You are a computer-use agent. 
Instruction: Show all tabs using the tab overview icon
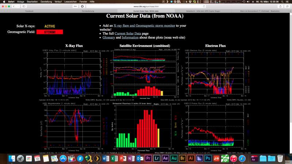pos(287,6)
